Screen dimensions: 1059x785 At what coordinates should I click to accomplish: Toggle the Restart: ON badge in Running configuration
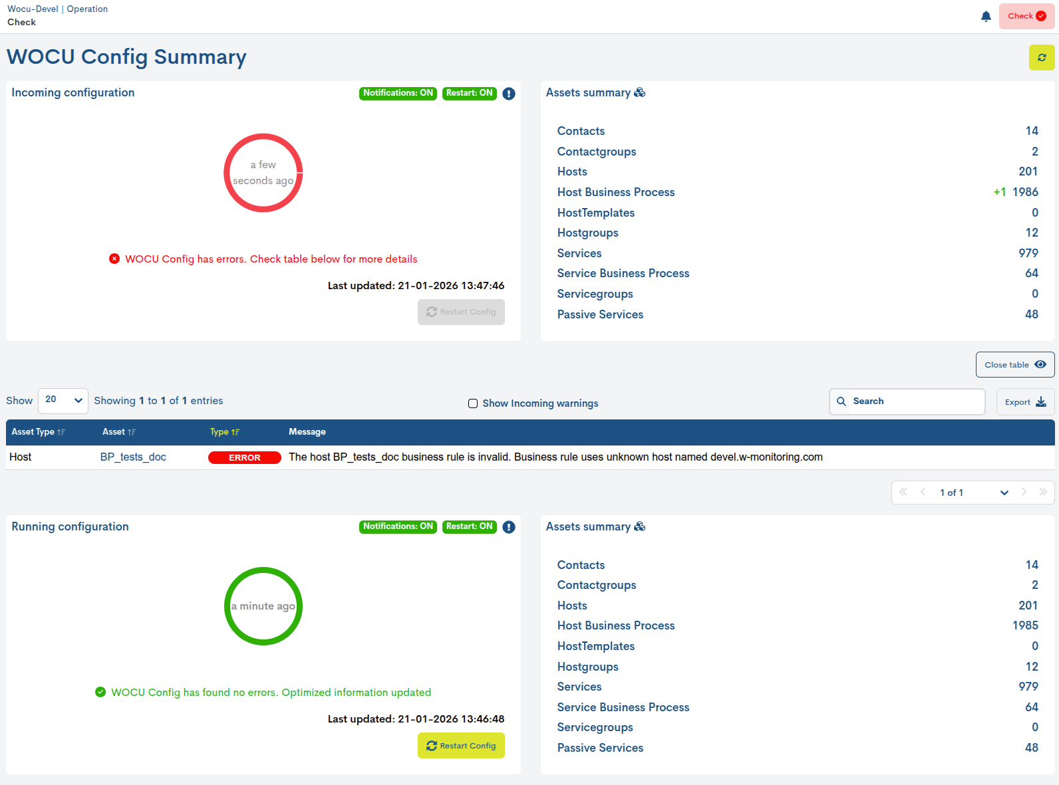[x=469, y=526]
